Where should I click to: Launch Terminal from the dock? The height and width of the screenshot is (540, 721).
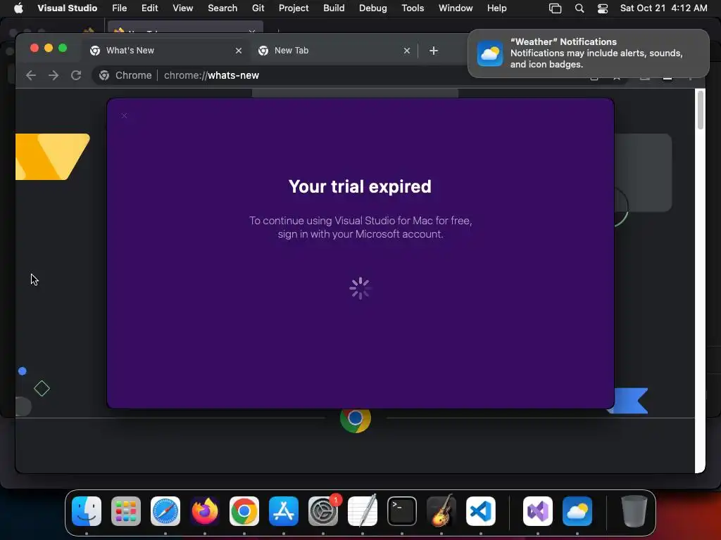pos(402,511)
